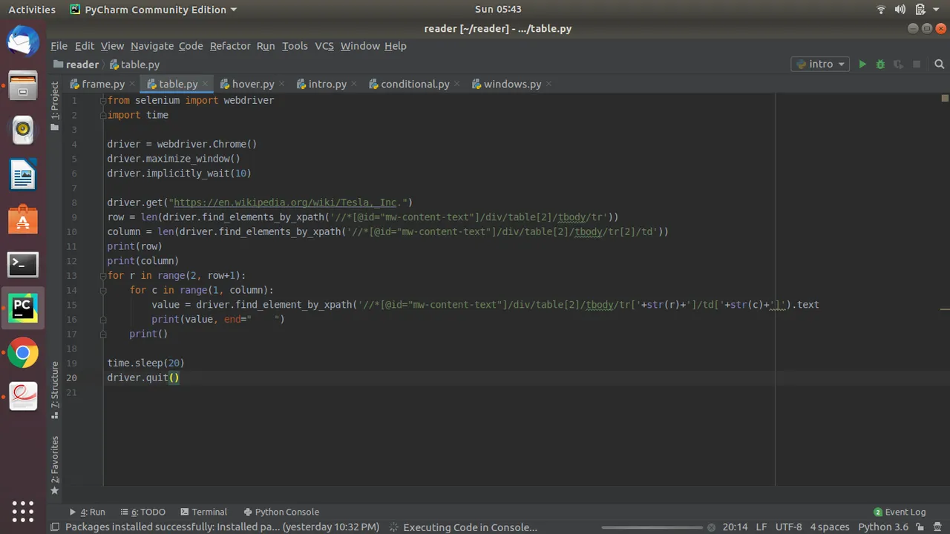950x534 pixels.
Task: Close the table.py tab
Action: point(206,85)
